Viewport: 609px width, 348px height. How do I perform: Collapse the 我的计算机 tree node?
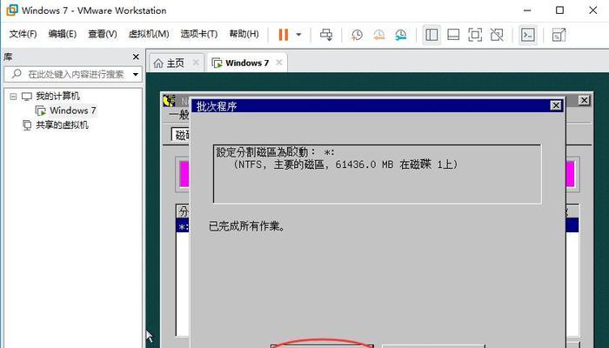[x=13, y=97]
